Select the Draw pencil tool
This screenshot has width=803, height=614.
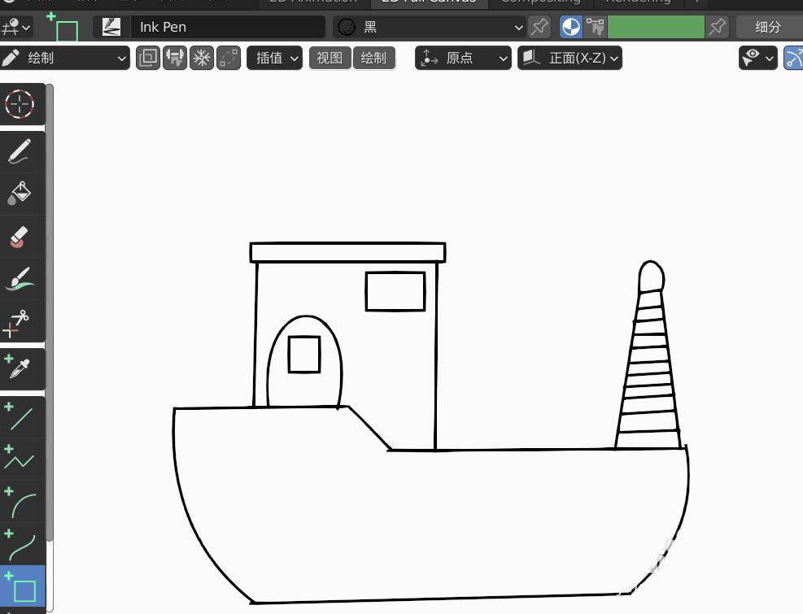[x=20, y=151]
